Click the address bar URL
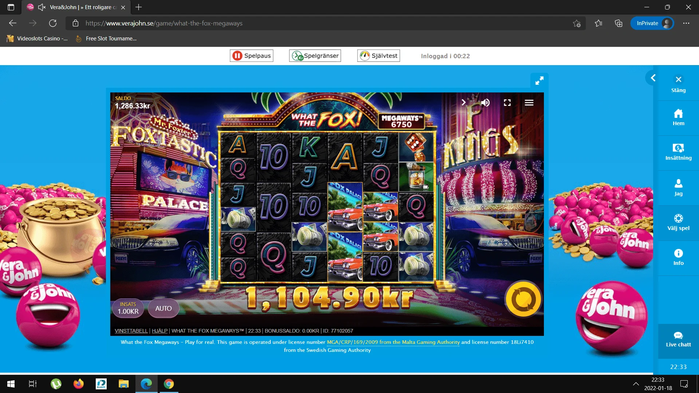 coord(164,23)
